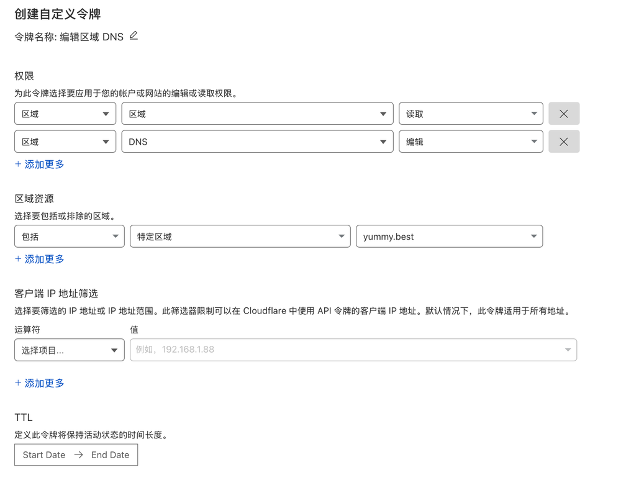Open the 选择项目 operator dropdown
The image size is (621, 488).
(69, 350)
